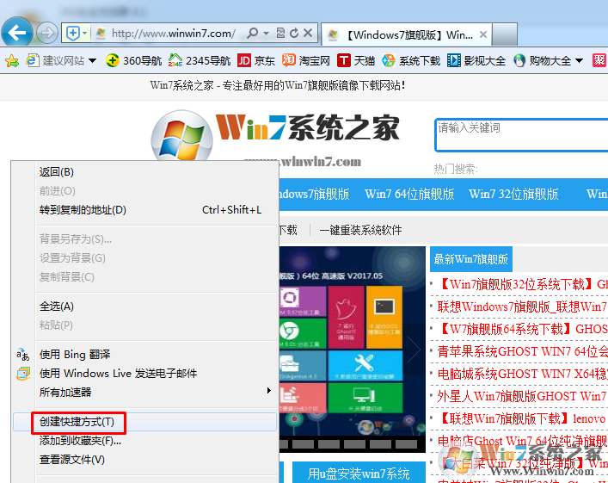Open the 天猫 bookmark
The width and height of the screenshot is (608, 483).
click(356, 60)
